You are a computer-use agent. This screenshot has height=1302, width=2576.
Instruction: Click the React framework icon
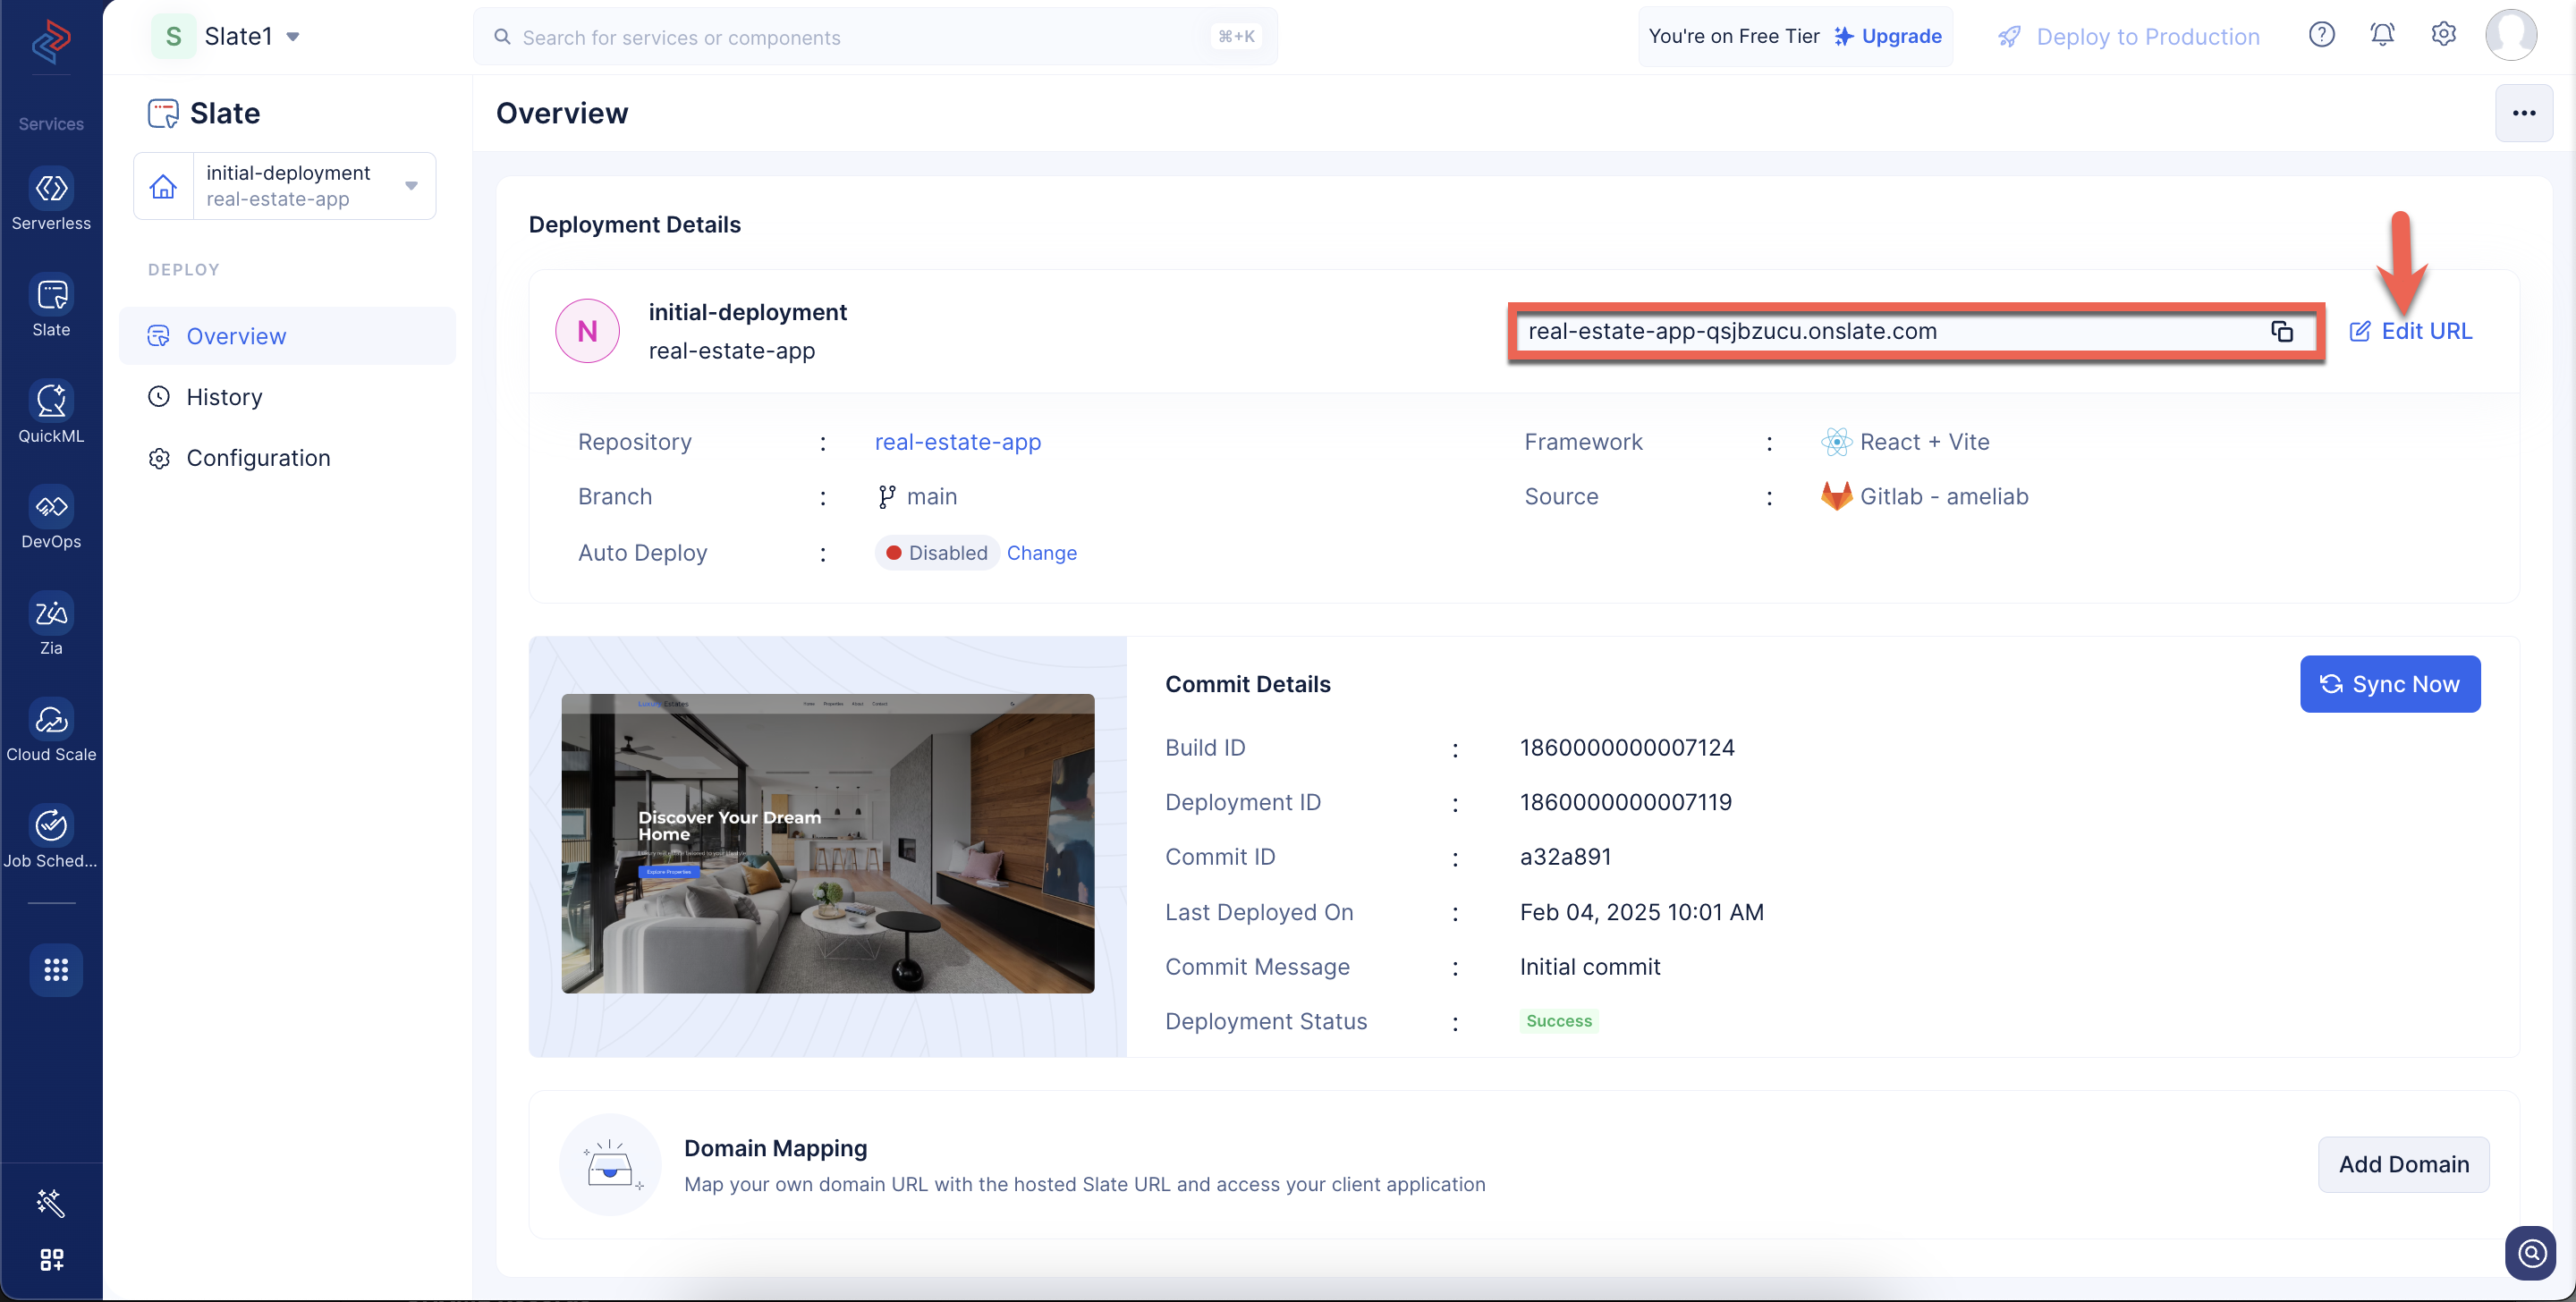[1836, 442]
